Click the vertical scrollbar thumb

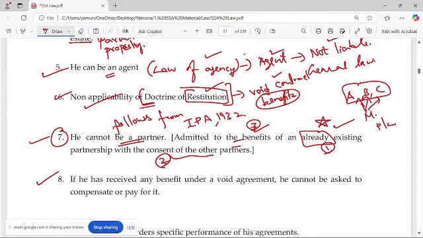tap(419, 71)
